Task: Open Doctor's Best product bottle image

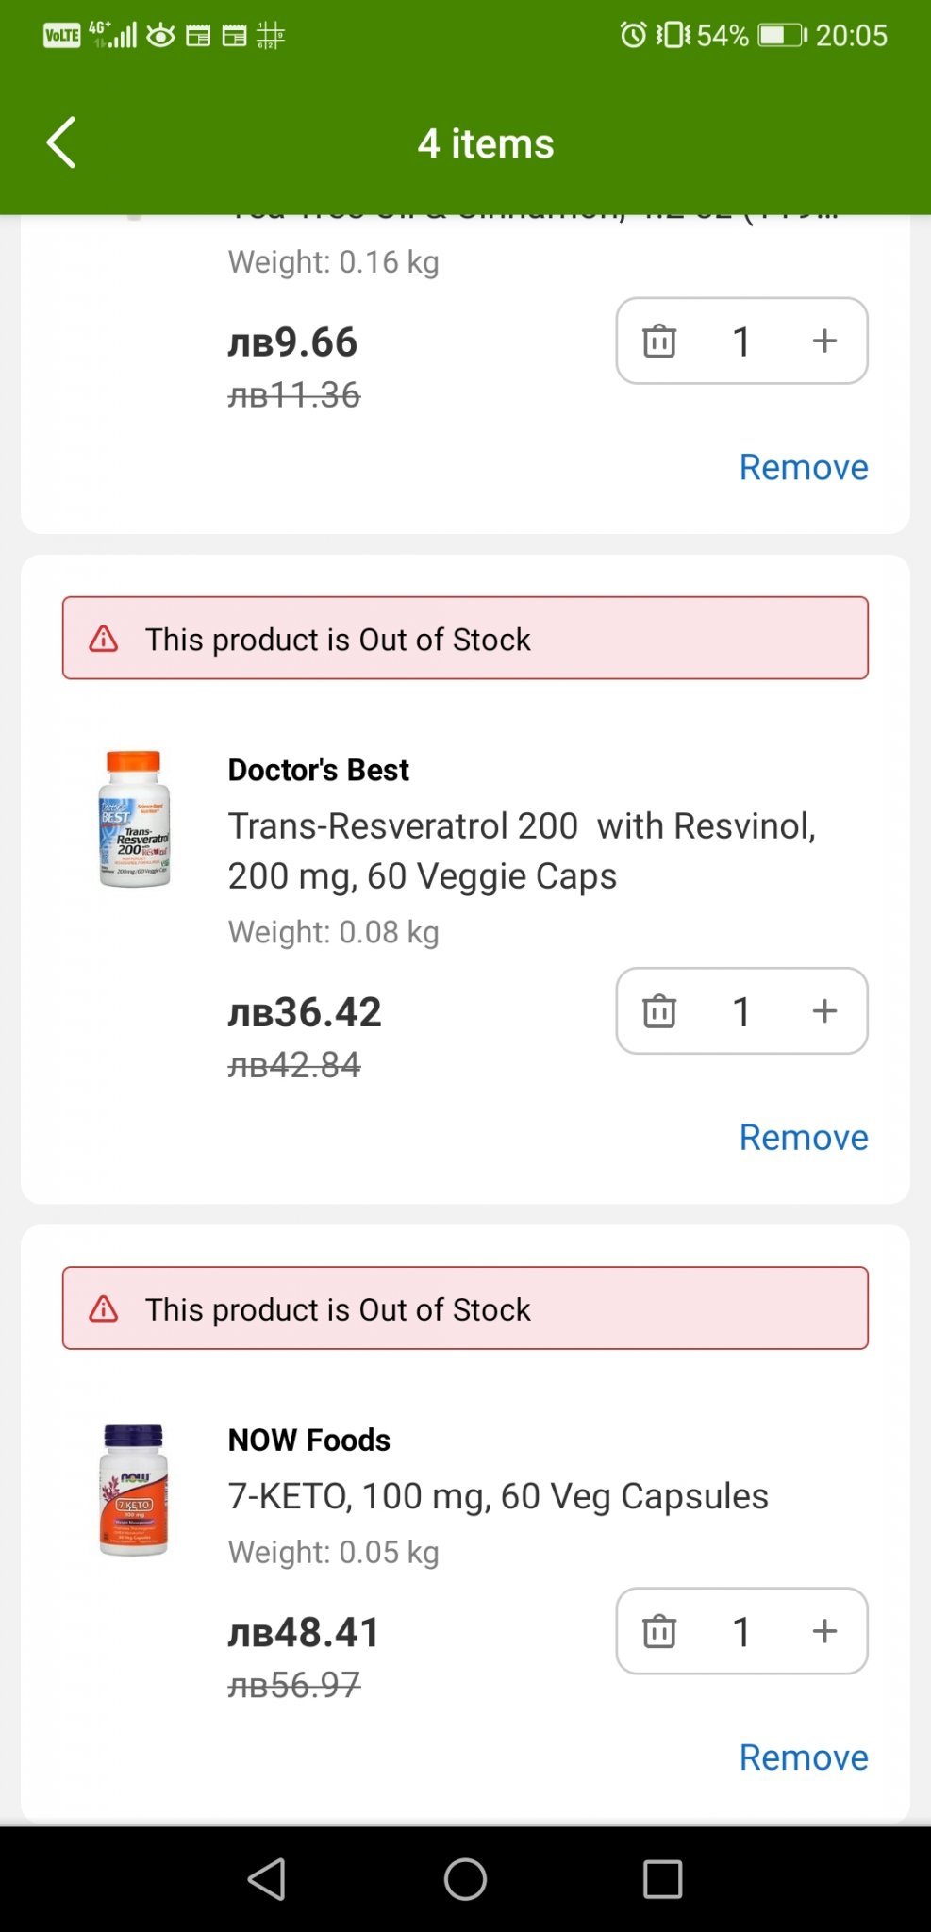Action: point(134,819)
